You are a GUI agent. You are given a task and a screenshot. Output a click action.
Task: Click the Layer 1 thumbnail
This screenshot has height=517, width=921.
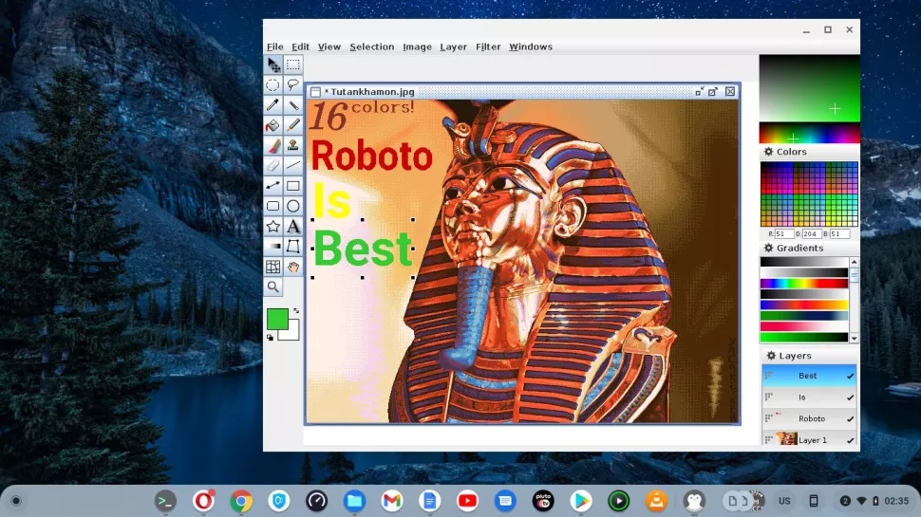pyautogui.click(x=786, y=439)
